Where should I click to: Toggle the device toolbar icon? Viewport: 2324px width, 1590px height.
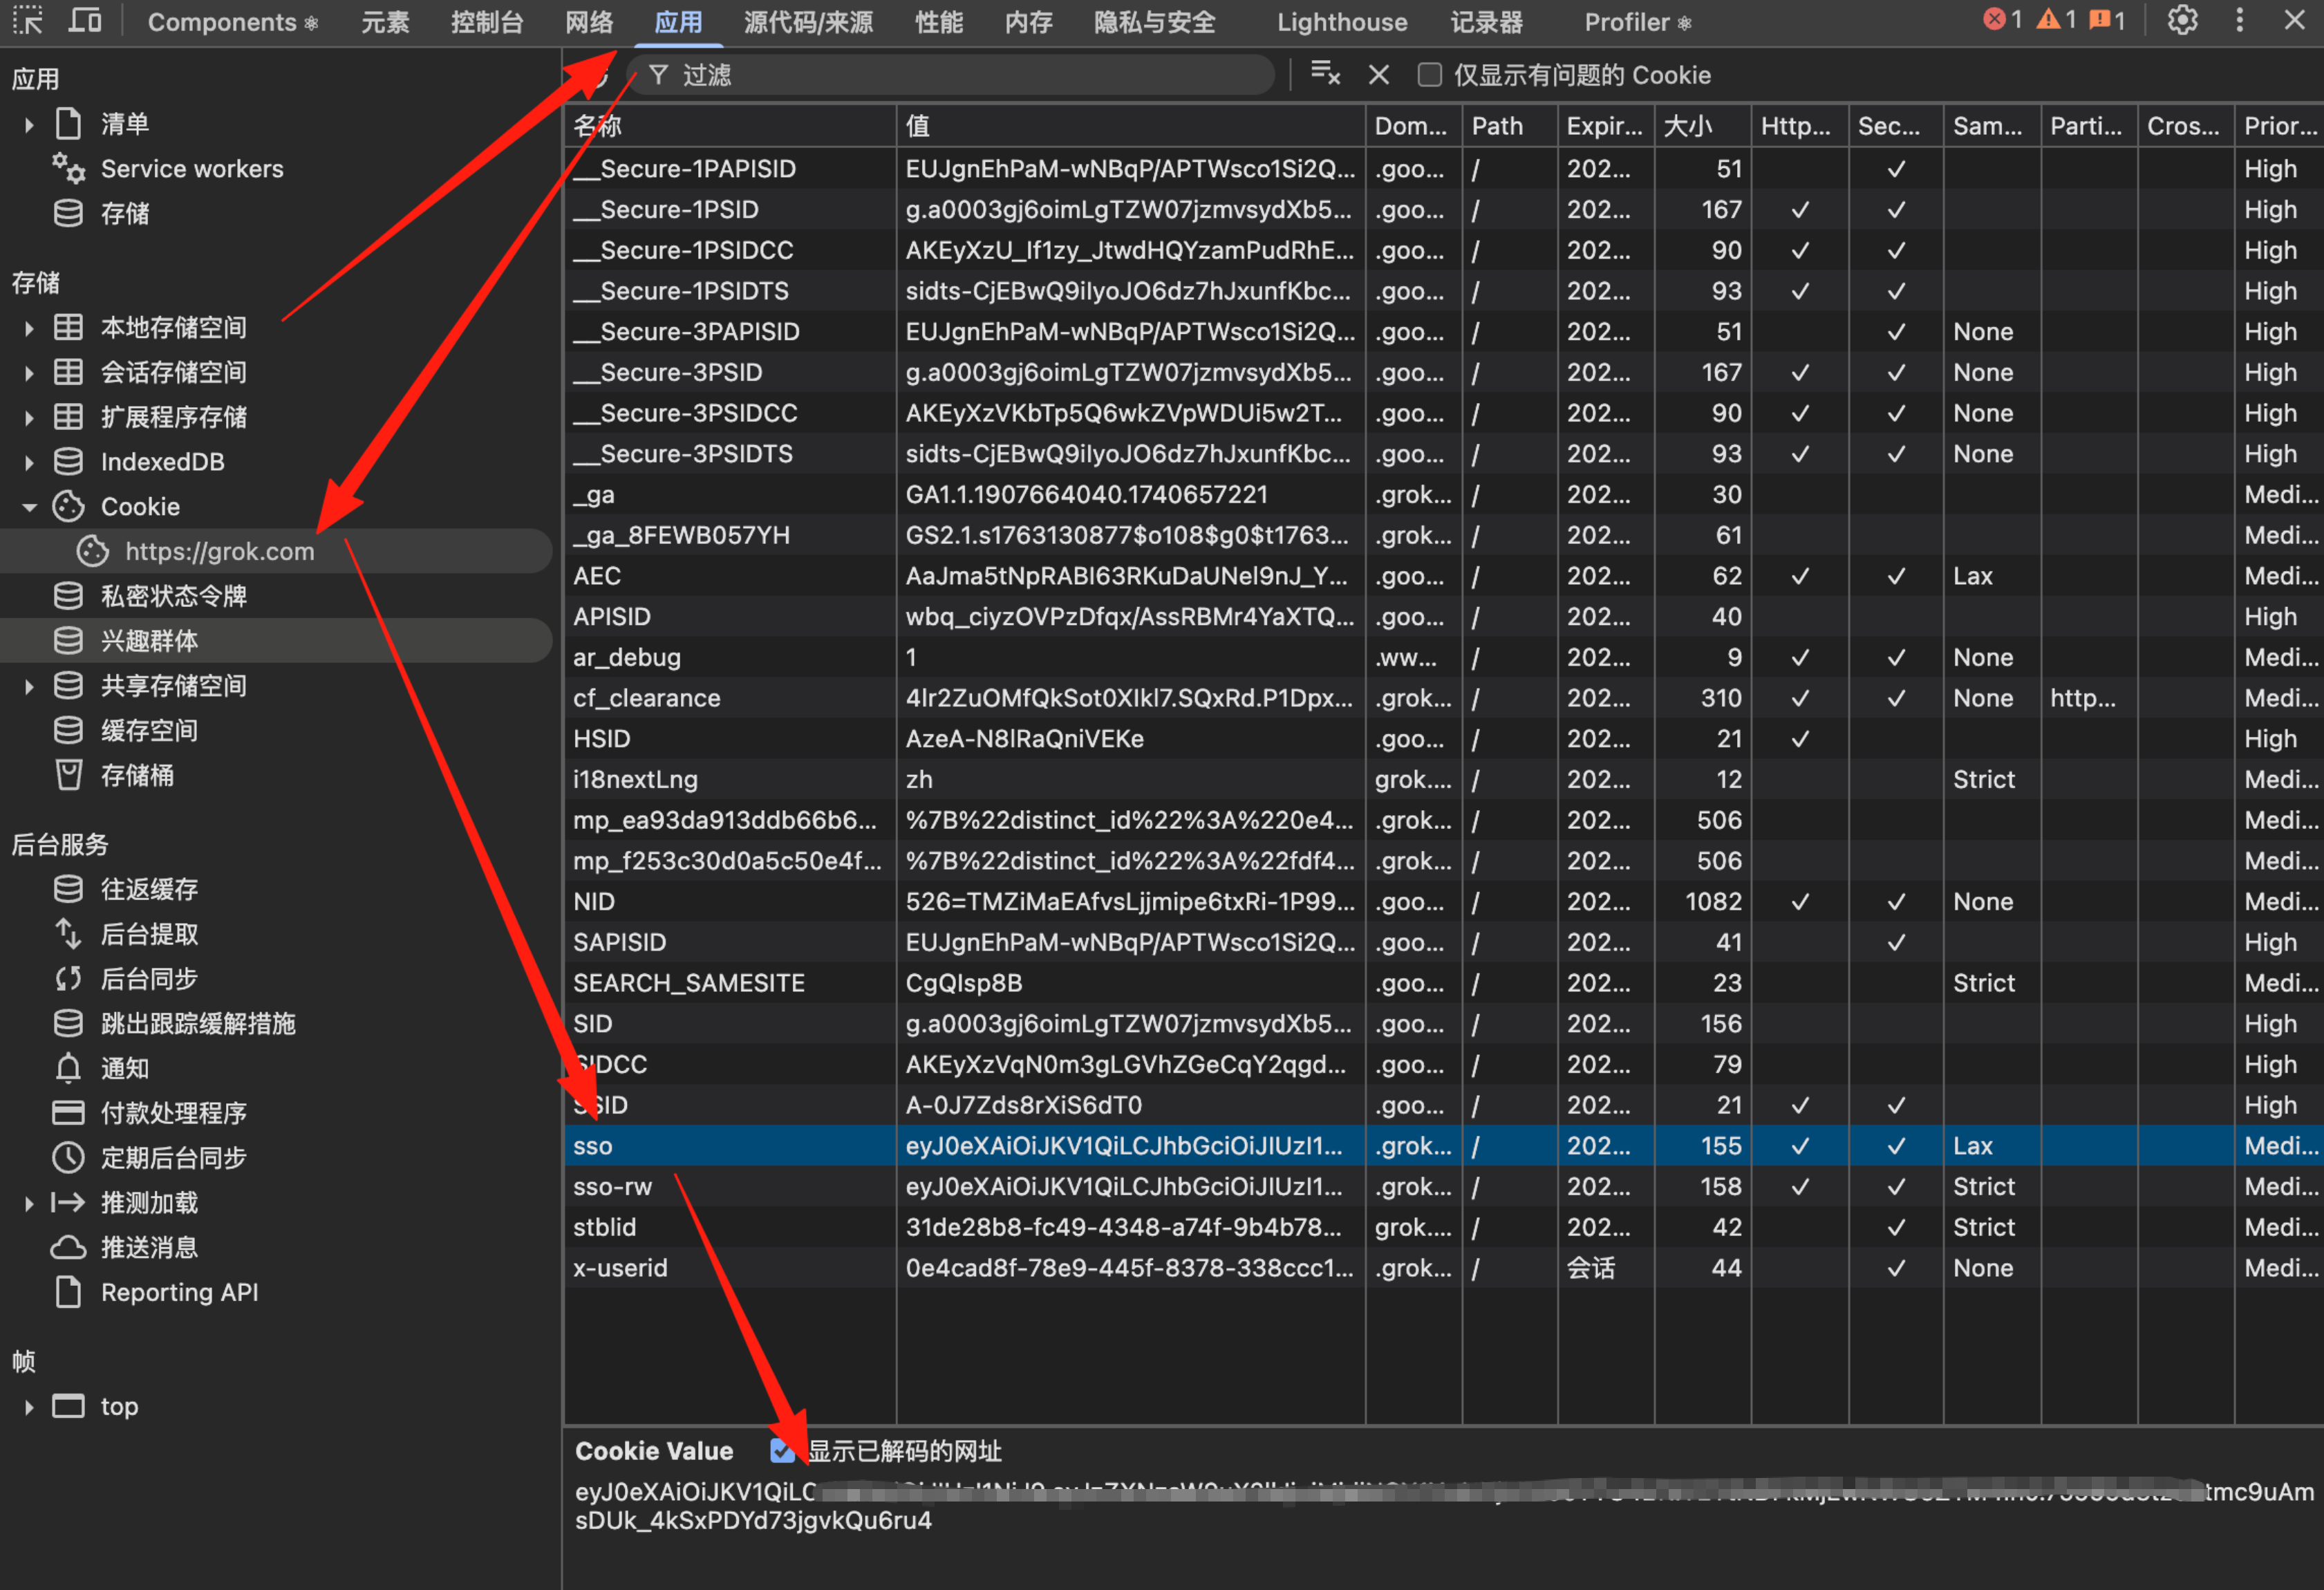coord(85,21)
